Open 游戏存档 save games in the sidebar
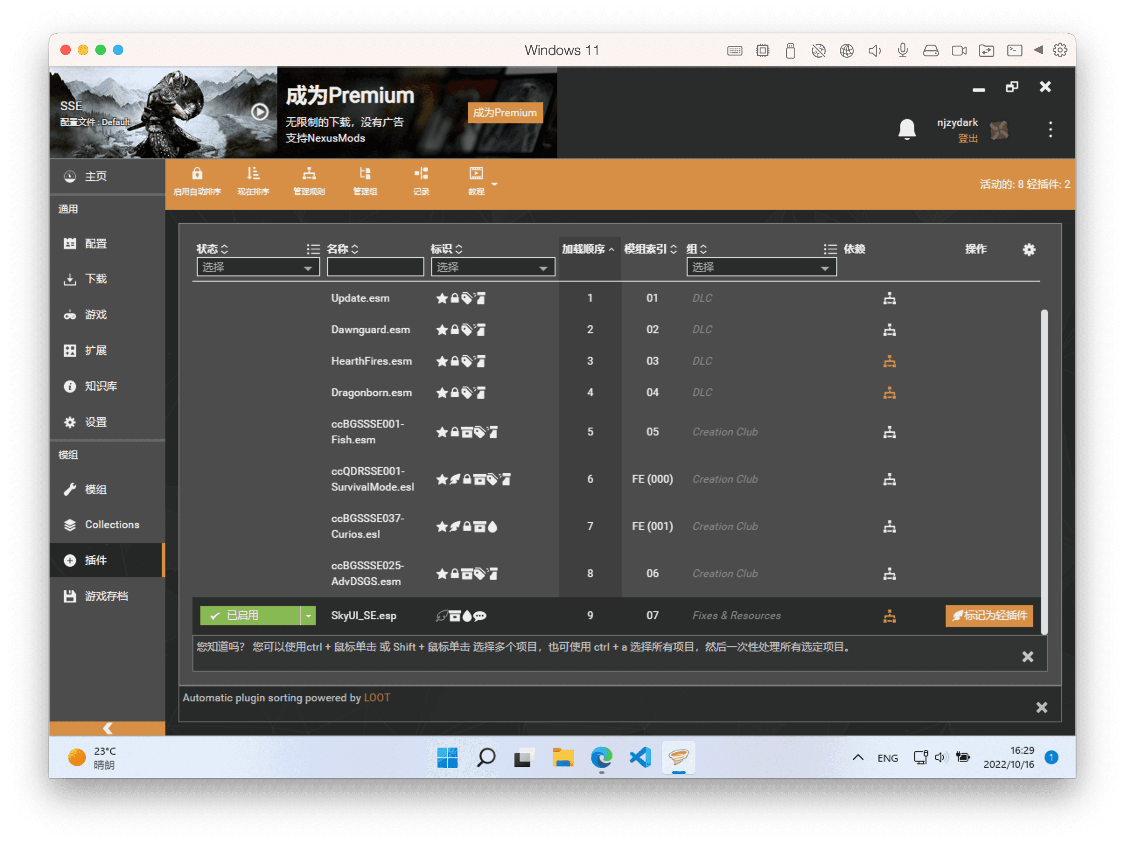Image resolution: width=1125 pixels, height=843 pixels. [107, 596]
